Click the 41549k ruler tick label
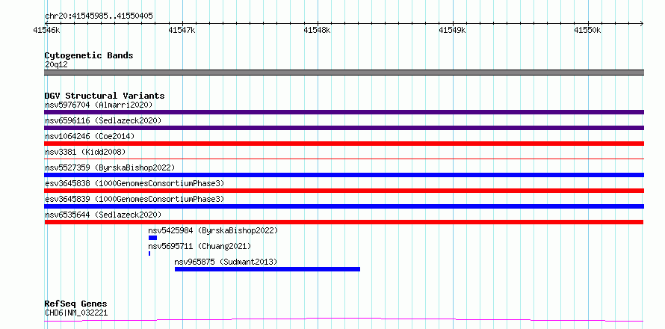The height and width of the screenshot is (329, 665). 452,30
